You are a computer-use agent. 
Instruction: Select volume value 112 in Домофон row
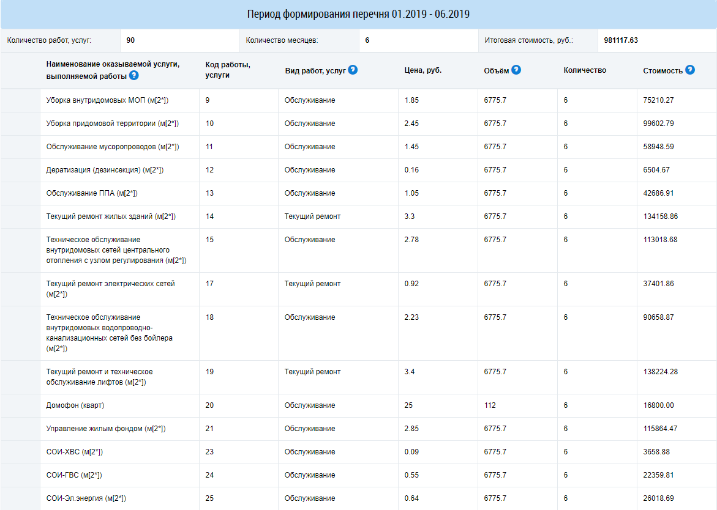(x=490, y=405)
